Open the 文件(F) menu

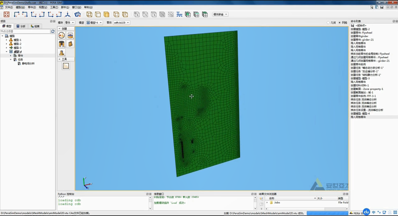(9, 7)
